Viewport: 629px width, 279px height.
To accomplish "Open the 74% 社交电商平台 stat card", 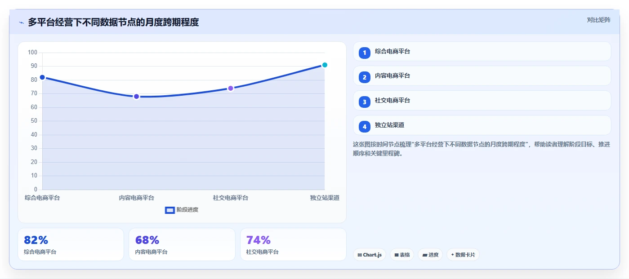I will pyautogui.click(x=293, y=244).
